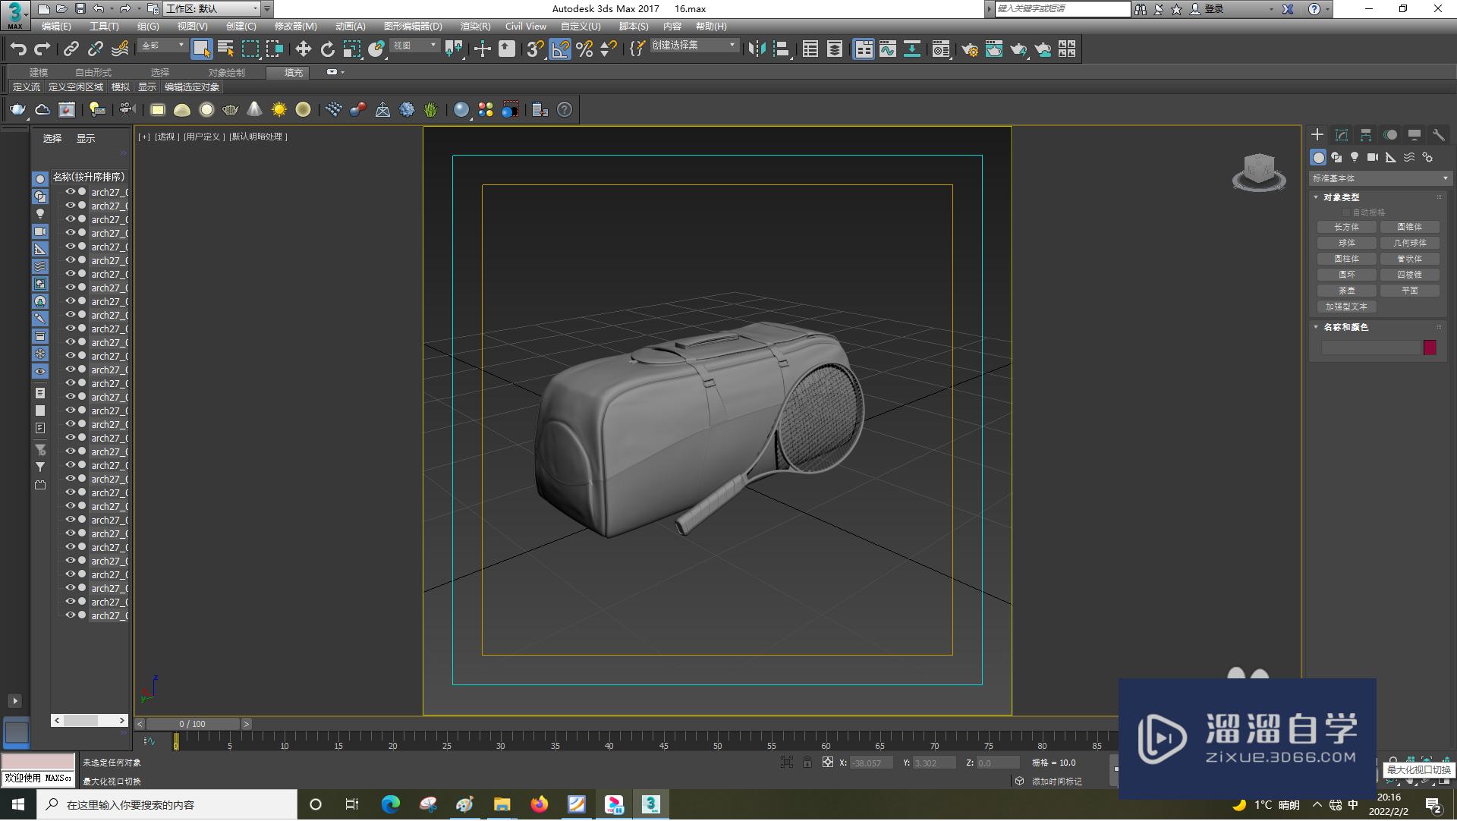Open the Layer Explorer icon
Viewport: 1457px width, 821px height.
click(x=835, y=49)
